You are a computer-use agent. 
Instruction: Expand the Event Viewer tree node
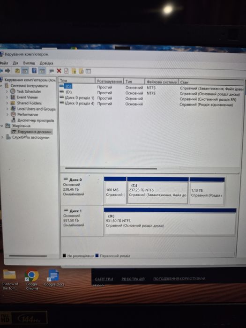(x=7, y=97)
